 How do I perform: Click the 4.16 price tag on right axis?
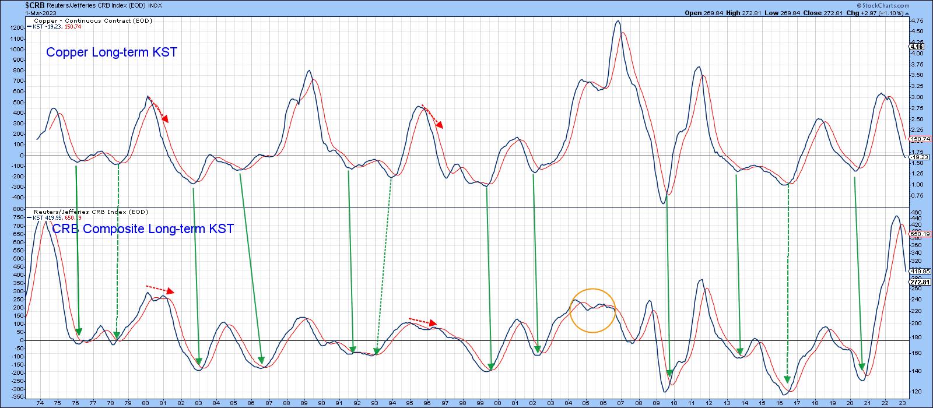[x=916, y=47]
